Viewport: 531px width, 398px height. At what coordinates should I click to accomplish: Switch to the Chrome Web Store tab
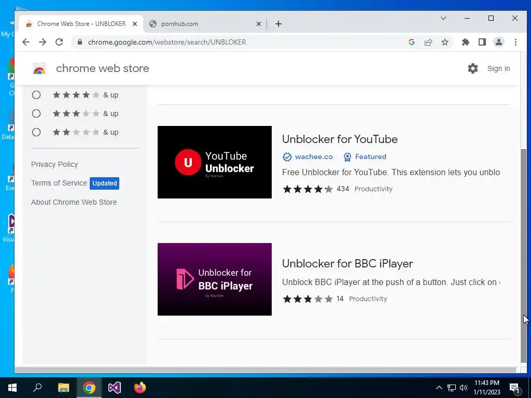click(81, 24)
